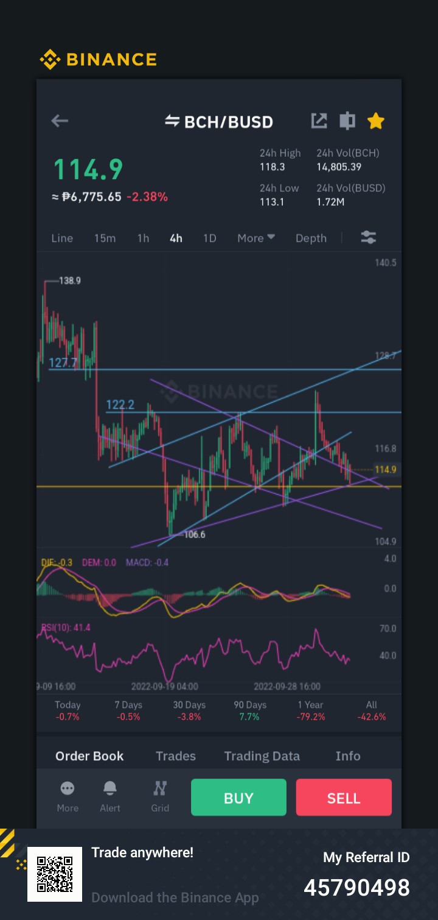This screenshot has height=920, width=438.
Task: Tap the DEM: 0.0 indicator label
Action: tap(99, 562)
